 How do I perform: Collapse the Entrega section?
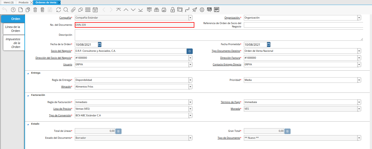click(x=28, y=73)
